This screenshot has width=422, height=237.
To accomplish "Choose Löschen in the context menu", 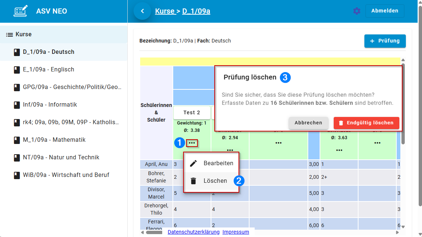I will 215,181.
